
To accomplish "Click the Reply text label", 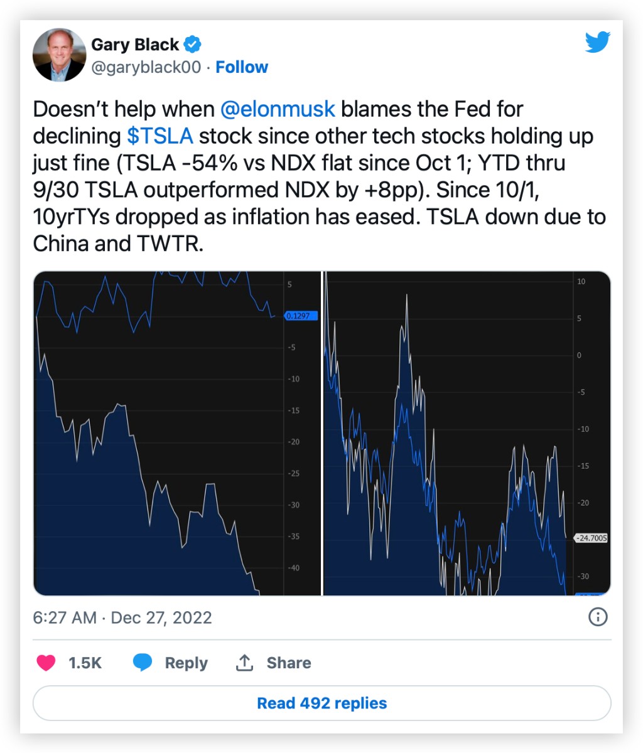I will (x=186, y=663).
